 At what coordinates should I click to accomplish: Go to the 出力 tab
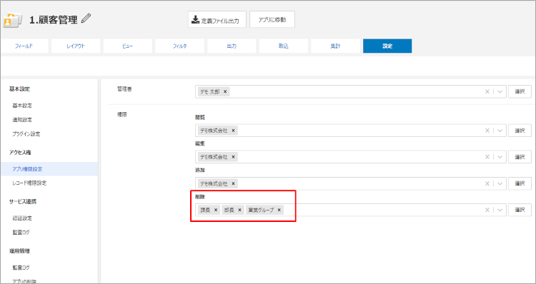coord(232,46)
